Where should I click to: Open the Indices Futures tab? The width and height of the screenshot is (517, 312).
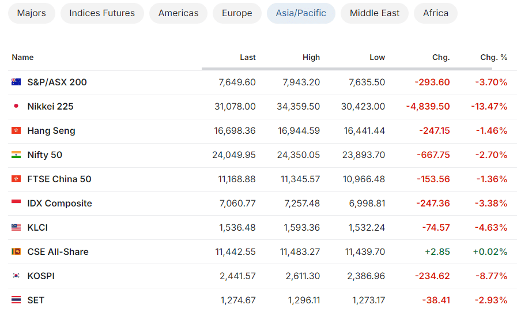(102, 13)
